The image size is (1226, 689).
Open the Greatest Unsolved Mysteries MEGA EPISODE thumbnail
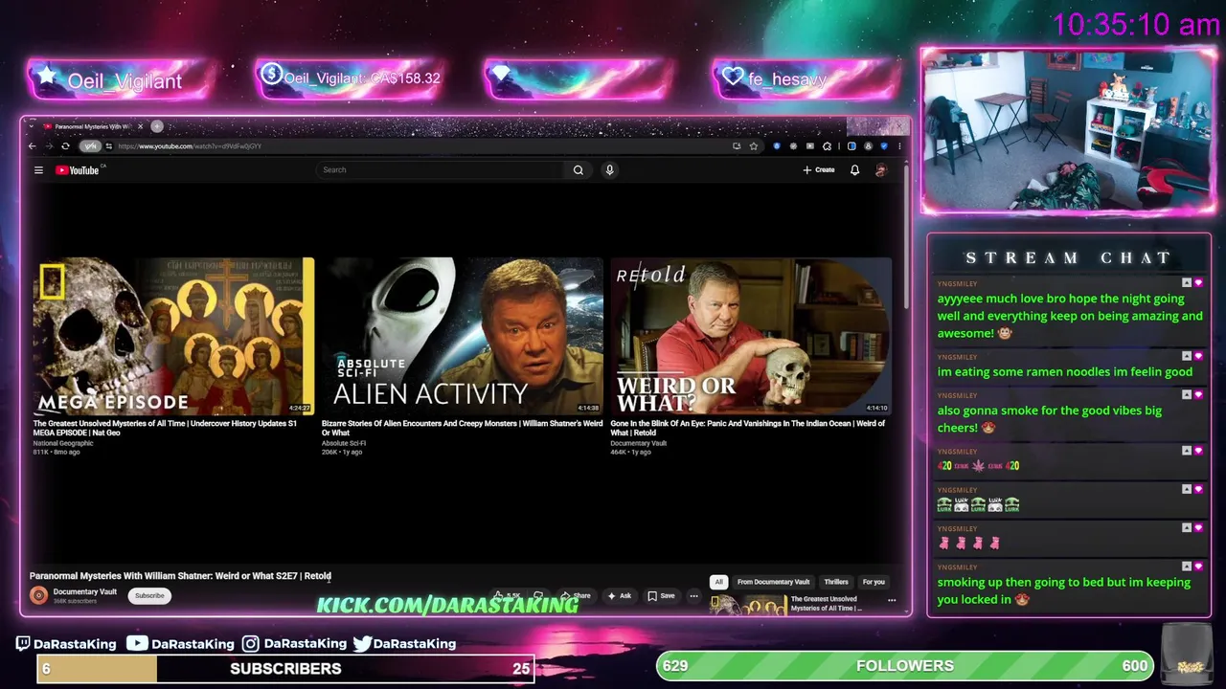173,336
